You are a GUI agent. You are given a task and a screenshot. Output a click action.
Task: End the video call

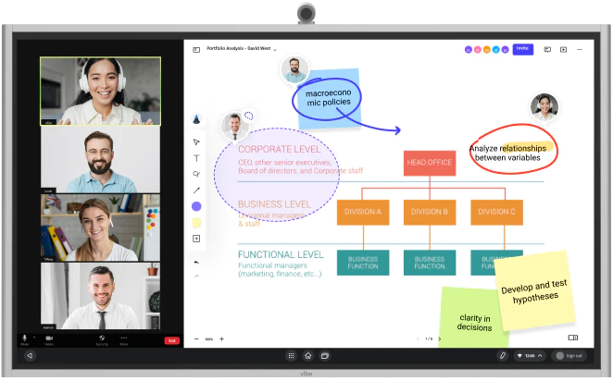pyautogui.click(x=171, y=339)
